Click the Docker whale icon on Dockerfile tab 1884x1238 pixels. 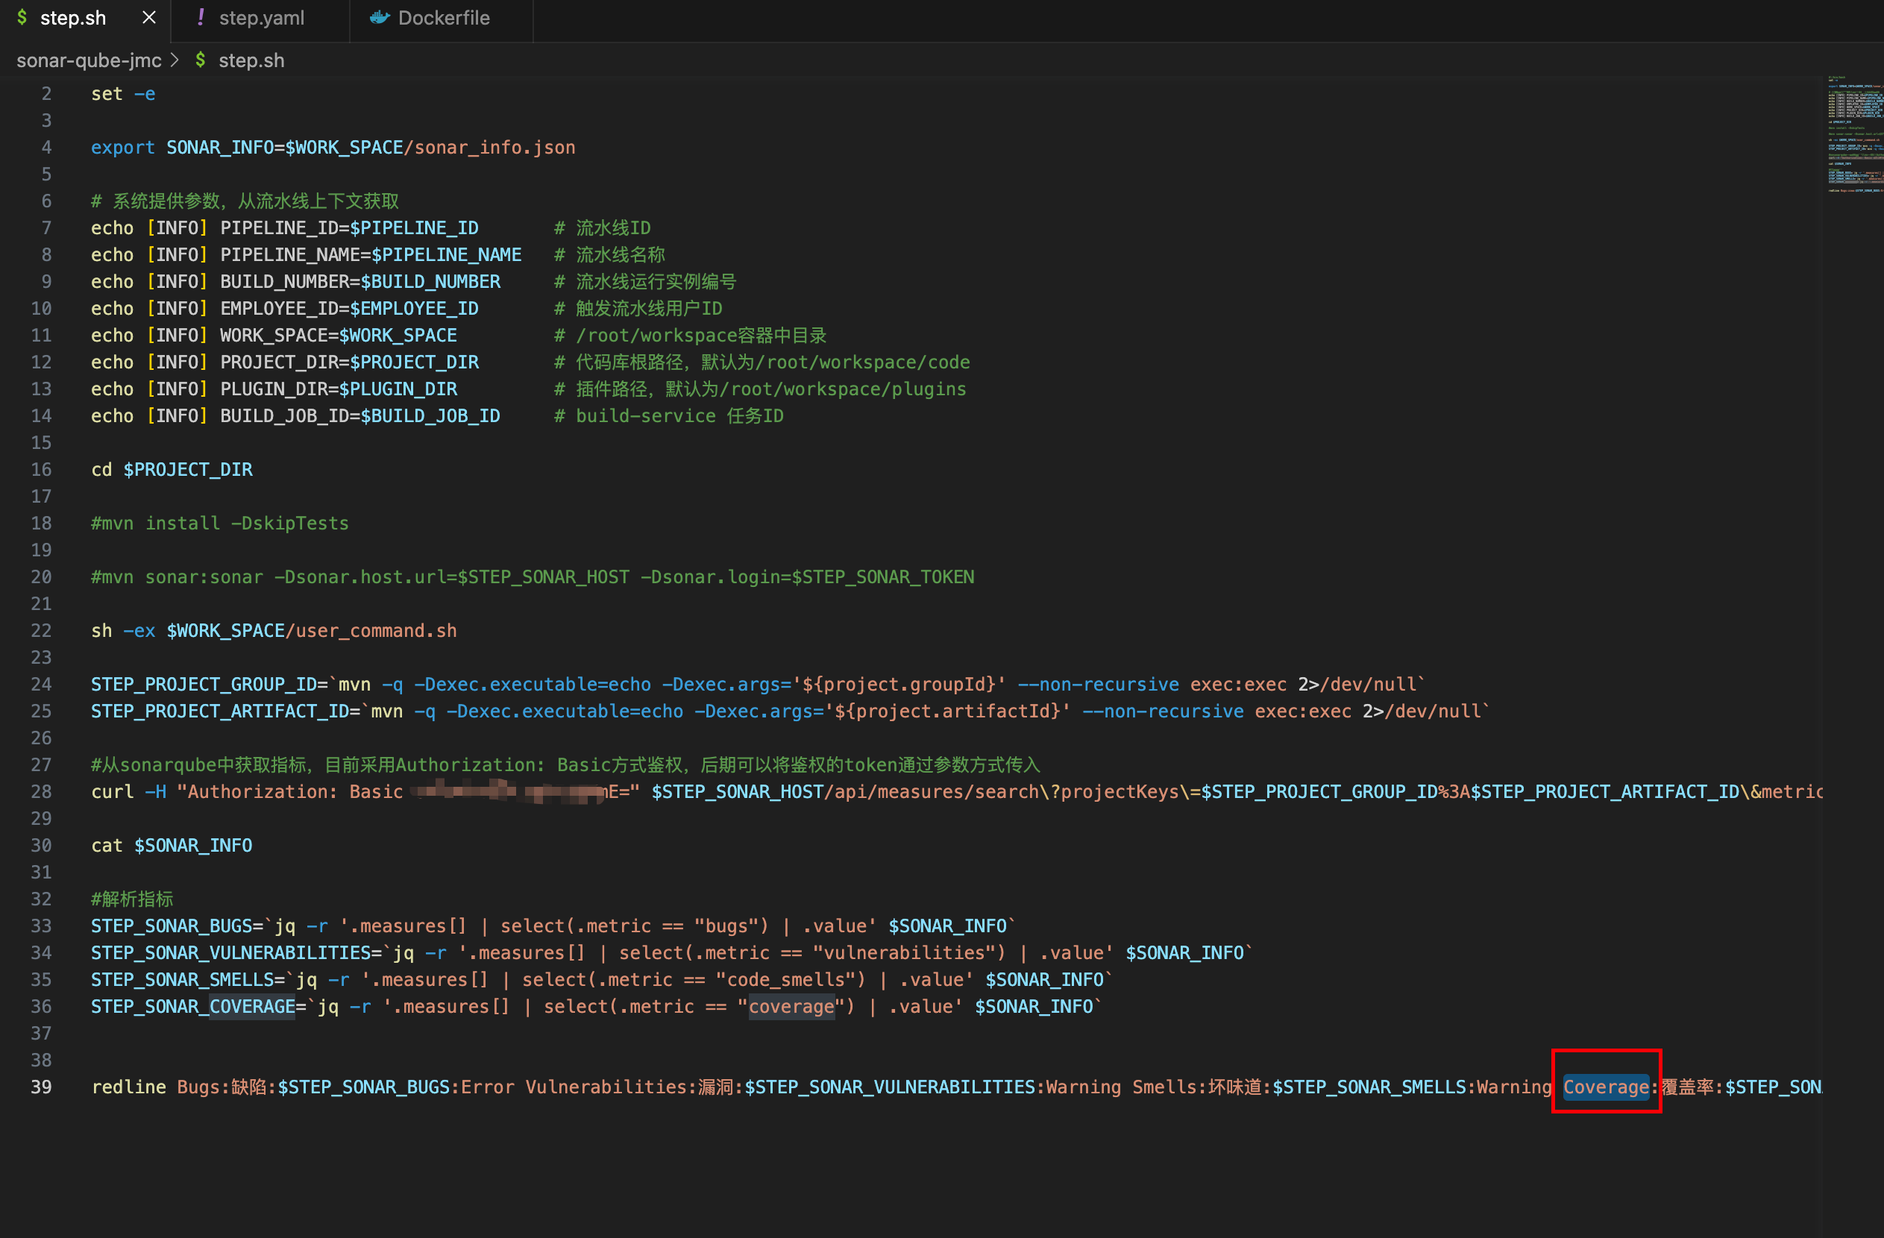(380, 17)
